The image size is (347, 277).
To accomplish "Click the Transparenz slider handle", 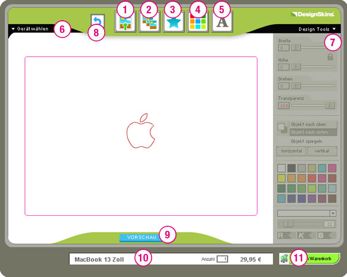I will click(330, 106).
